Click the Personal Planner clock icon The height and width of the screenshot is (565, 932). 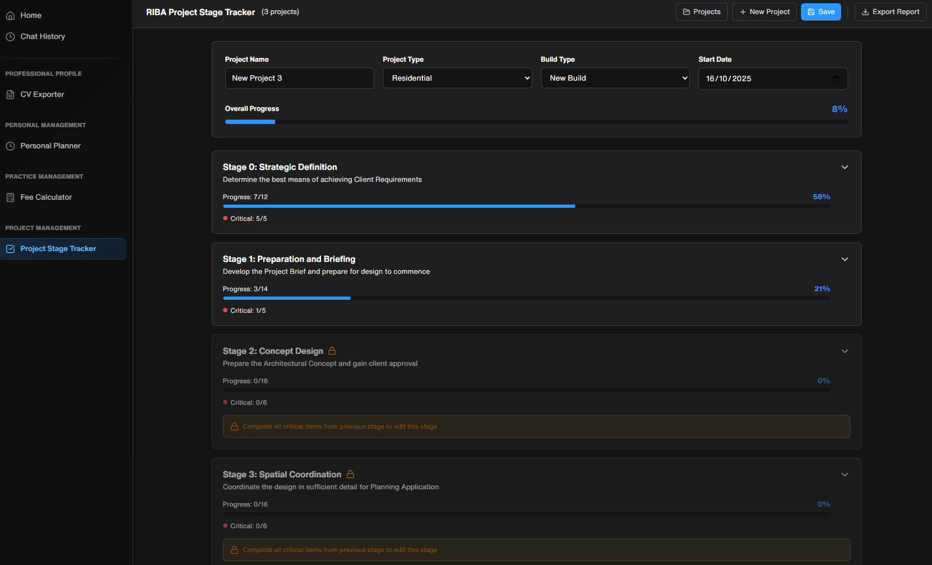(x=10, y=146)
